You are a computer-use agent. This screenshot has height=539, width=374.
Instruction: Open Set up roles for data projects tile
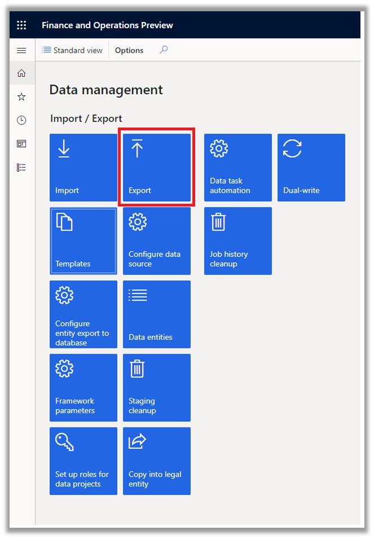tap(83, 461)
